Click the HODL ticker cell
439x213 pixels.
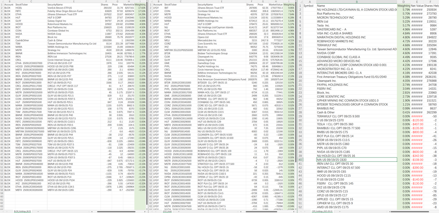(31, 8)
